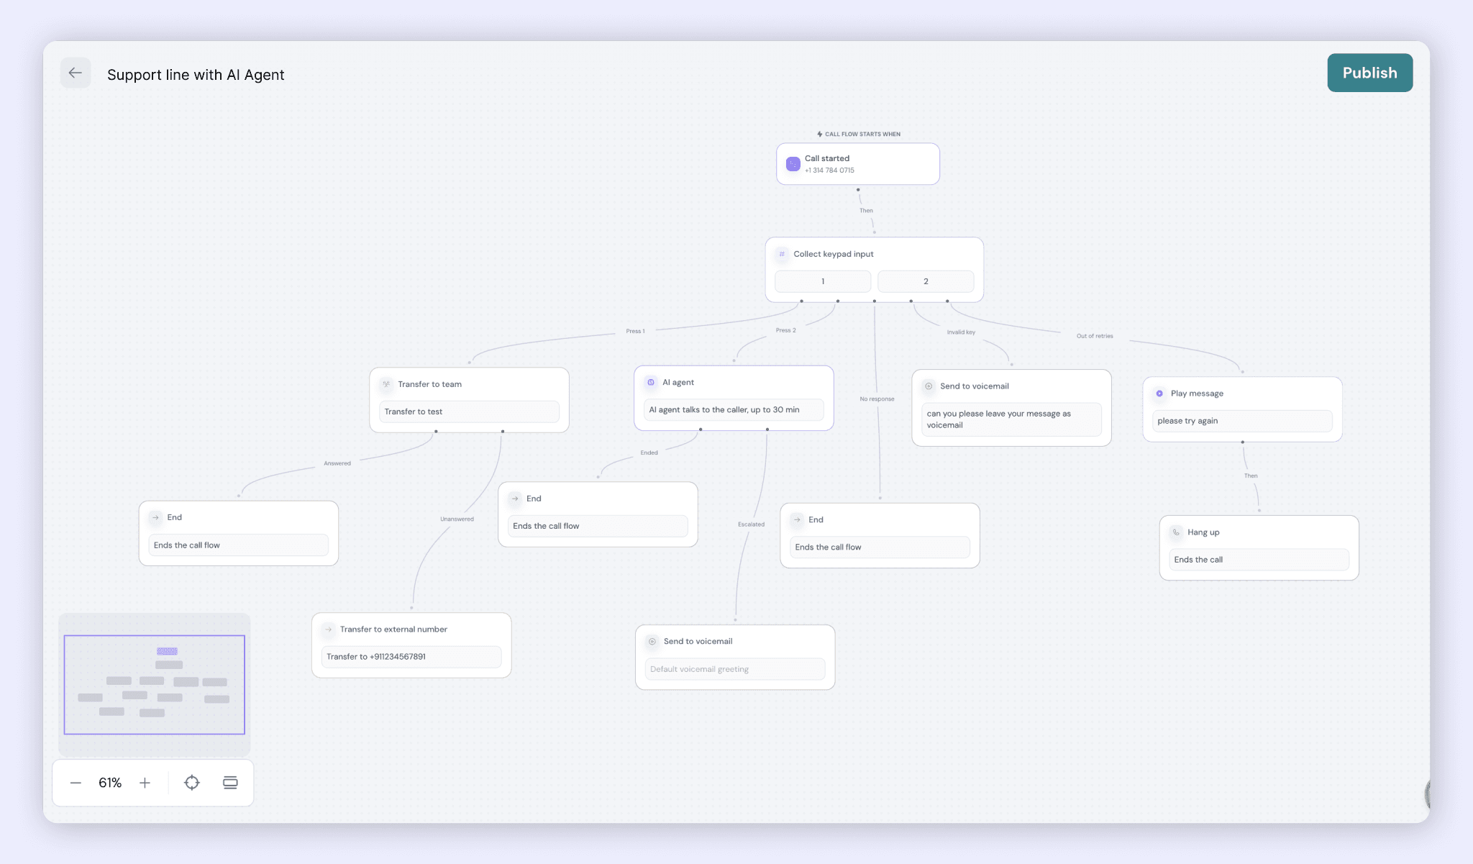
Task: Click the Default voicemail greeting field
Action: tap(735, 669)
